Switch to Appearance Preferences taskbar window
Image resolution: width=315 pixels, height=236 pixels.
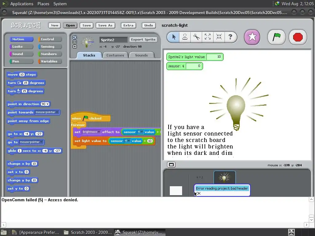point(36,232)
